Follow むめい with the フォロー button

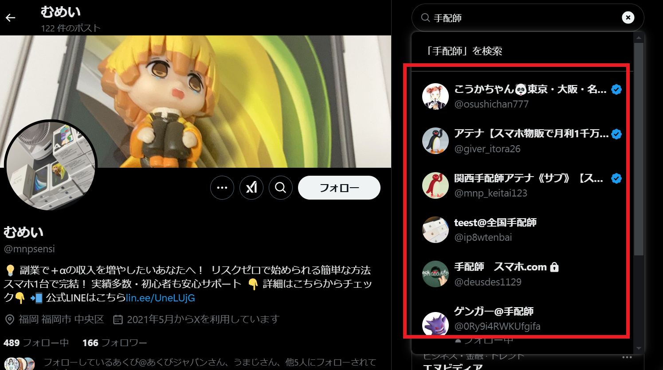339,188
